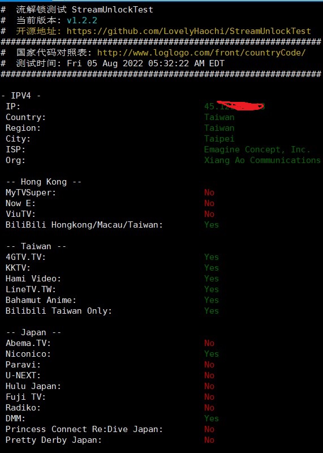Viewport: 323px width, 453px height.
Task: Click the IPV4 section header
Action: 21,96
